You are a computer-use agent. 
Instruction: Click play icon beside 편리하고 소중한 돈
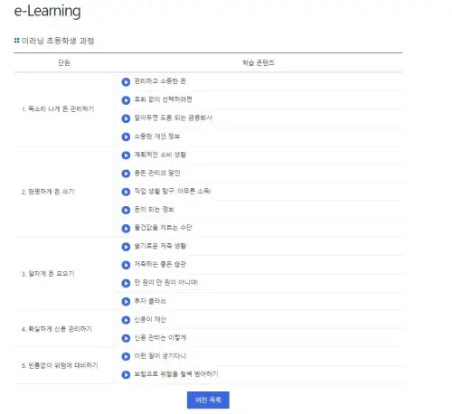(126, 82)
